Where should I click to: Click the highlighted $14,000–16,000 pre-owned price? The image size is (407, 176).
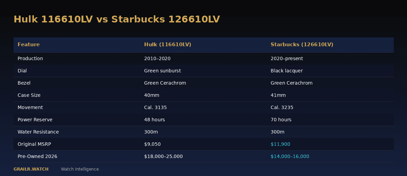pos(290,156)
